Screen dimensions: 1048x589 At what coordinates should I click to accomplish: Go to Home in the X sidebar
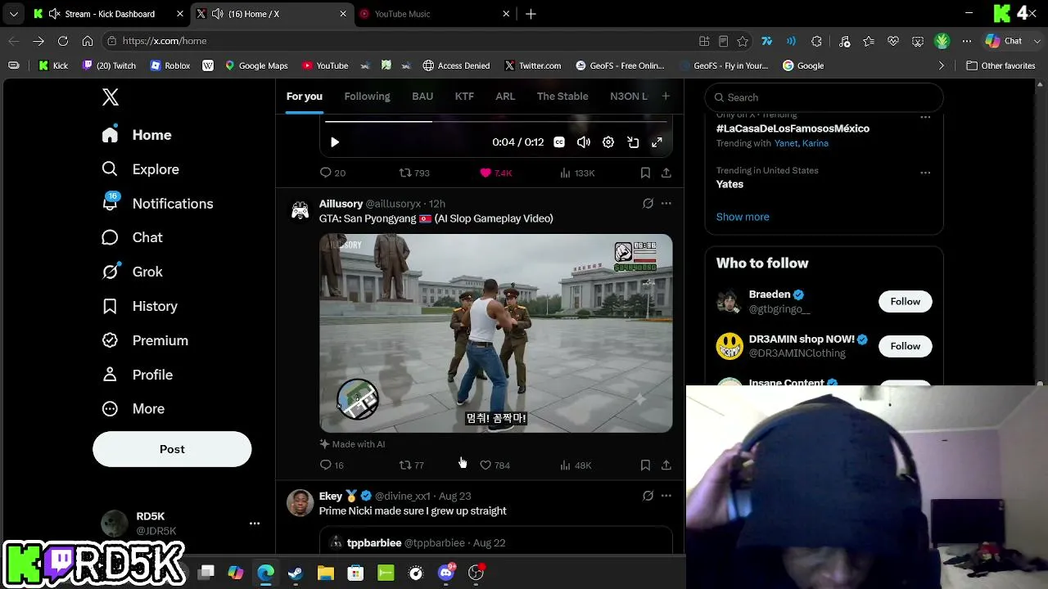137,135
